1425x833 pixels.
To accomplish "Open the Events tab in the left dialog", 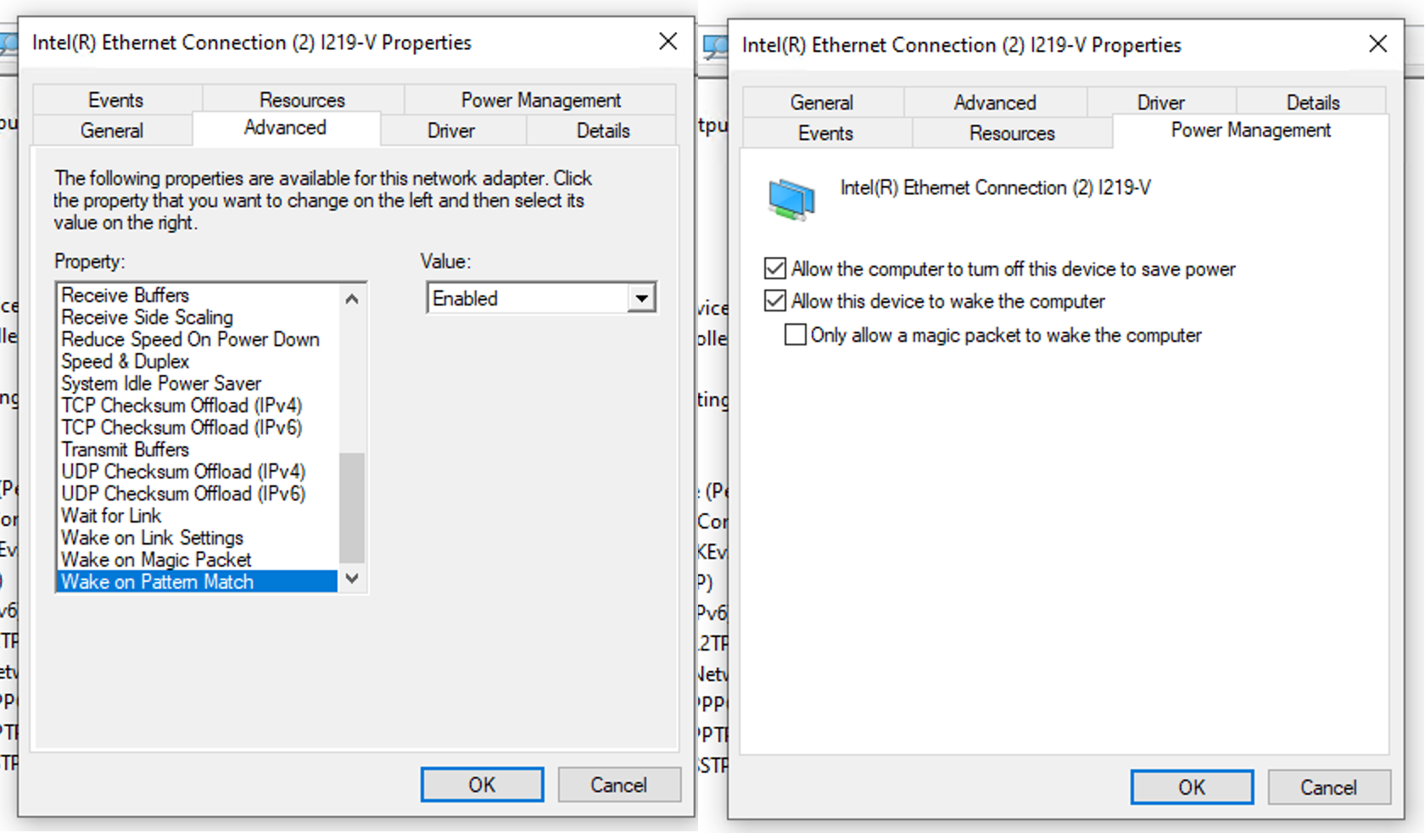I will point(115,99).
